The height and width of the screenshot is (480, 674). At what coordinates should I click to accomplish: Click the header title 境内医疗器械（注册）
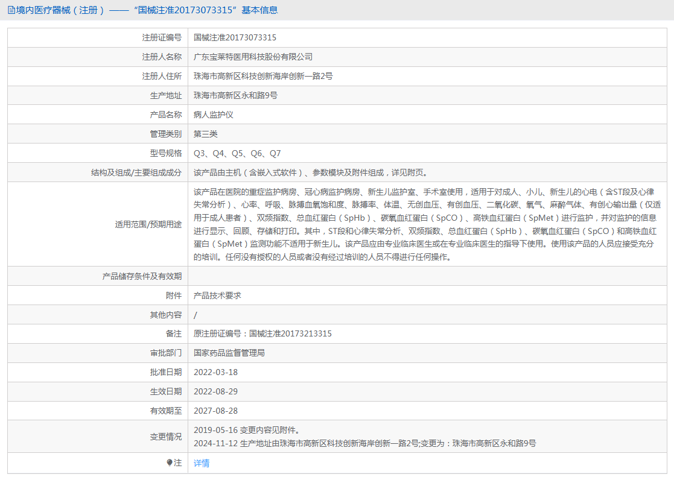[60, 10]
